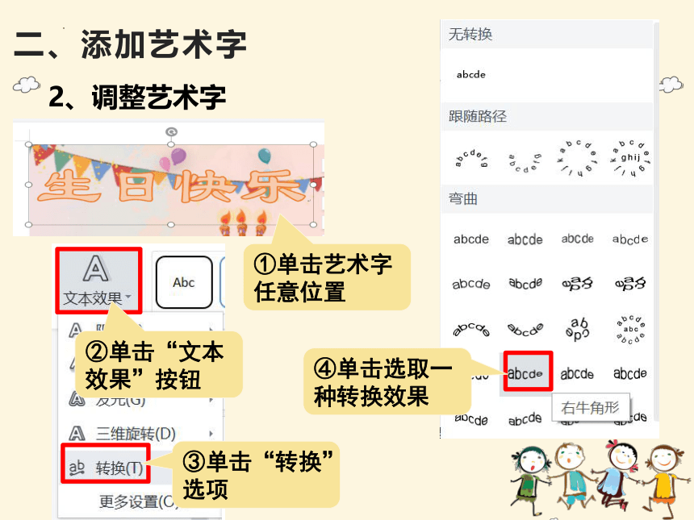Screen dimensions: 694x520
Task: Select the circle follow-path effect
Action: pyautogui.click(x=577, y=158)
